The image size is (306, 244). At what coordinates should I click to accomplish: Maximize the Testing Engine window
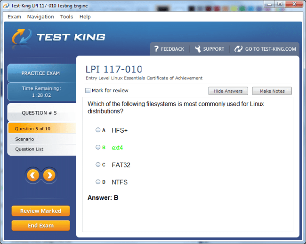click(280, 4)
